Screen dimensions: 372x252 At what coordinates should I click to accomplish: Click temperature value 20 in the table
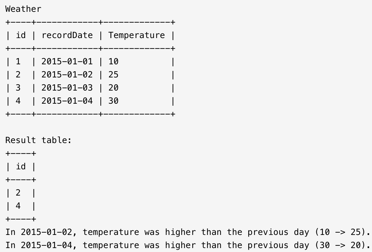113,88
